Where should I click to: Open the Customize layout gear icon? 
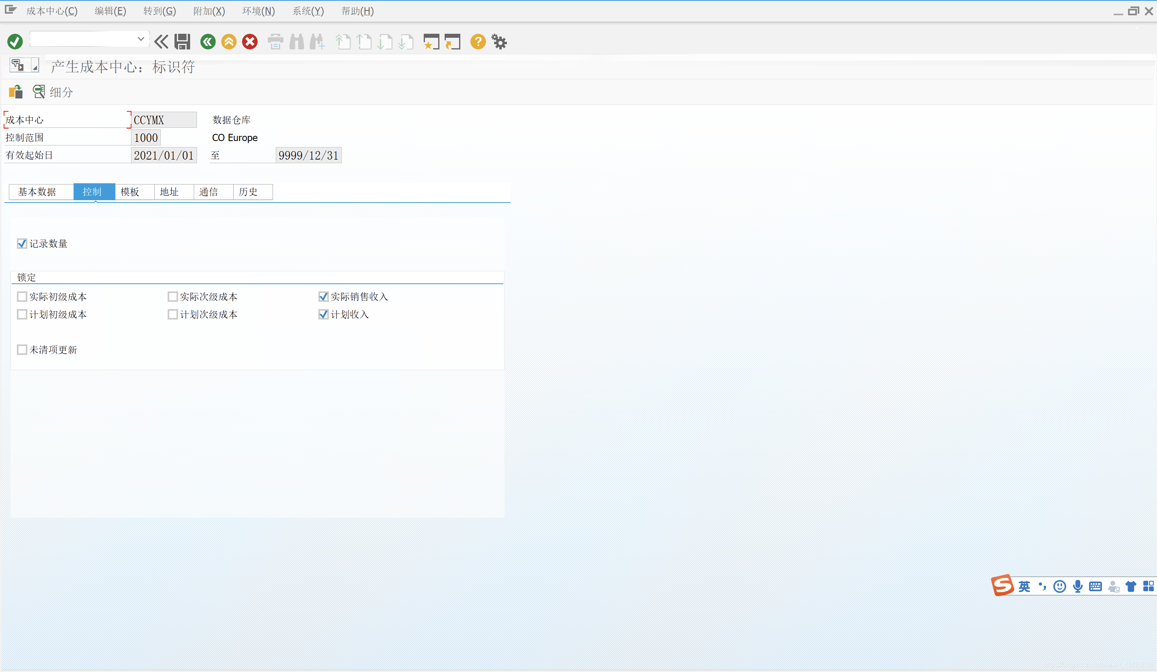[499, 42]
